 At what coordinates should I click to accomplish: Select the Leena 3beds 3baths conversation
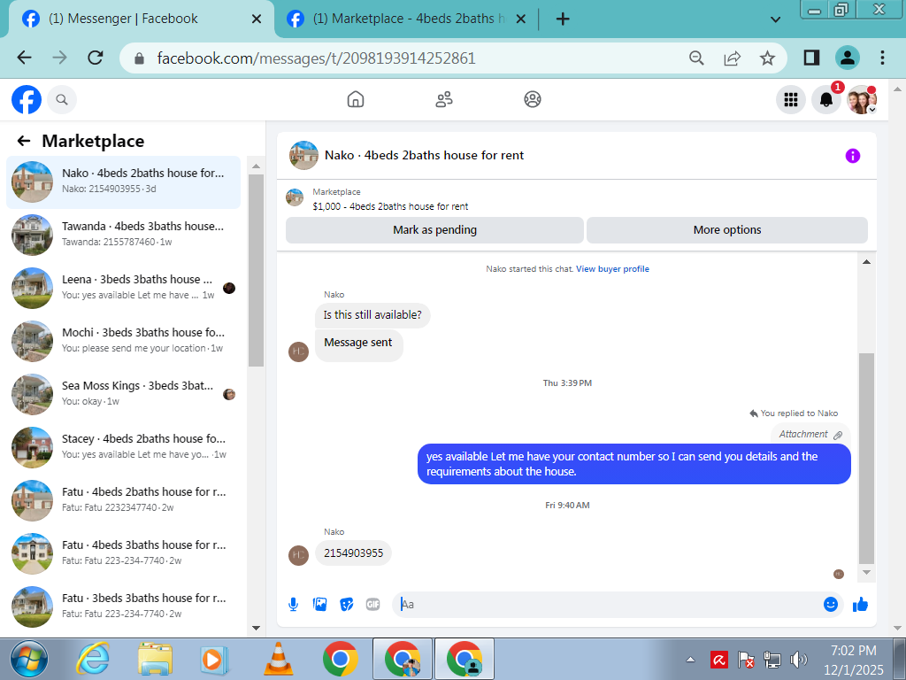tap(123, 288)
